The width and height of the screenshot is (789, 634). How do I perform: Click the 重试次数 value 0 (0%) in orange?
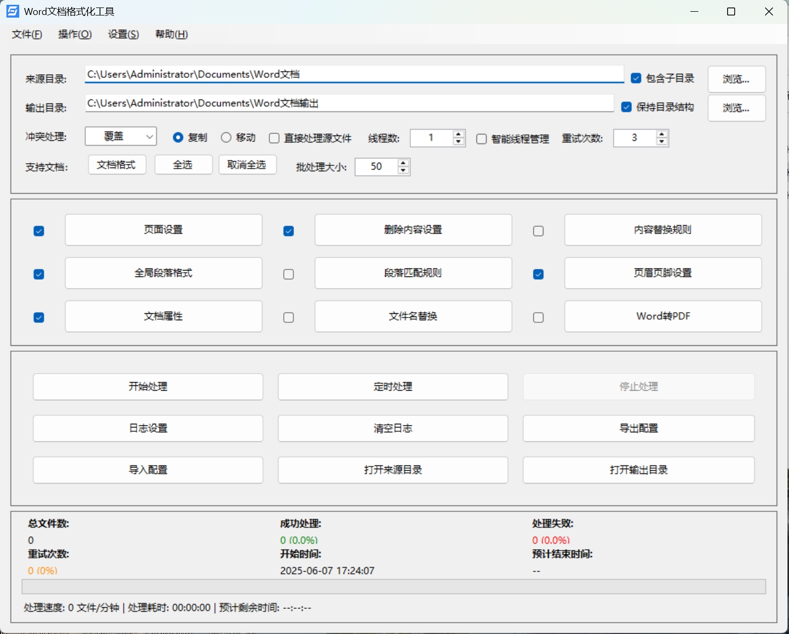(x=43, y=570)
